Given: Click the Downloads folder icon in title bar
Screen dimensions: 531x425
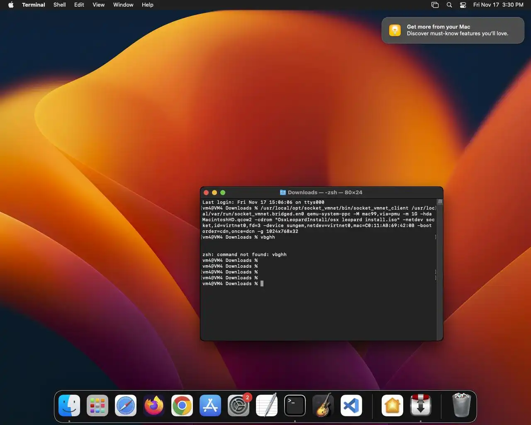Looking at the screenshot, I should 283,193.
